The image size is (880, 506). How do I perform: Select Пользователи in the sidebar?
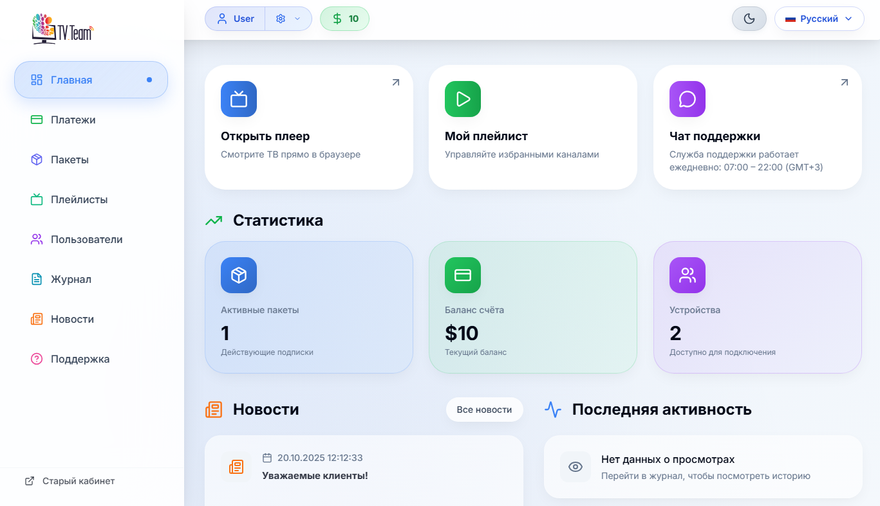click(x=86, y=239)
